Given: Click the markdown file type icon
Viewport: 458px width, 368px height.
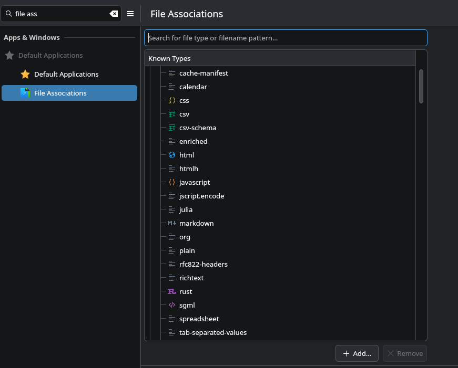Looking at the screenshot, I should (171, 223).
